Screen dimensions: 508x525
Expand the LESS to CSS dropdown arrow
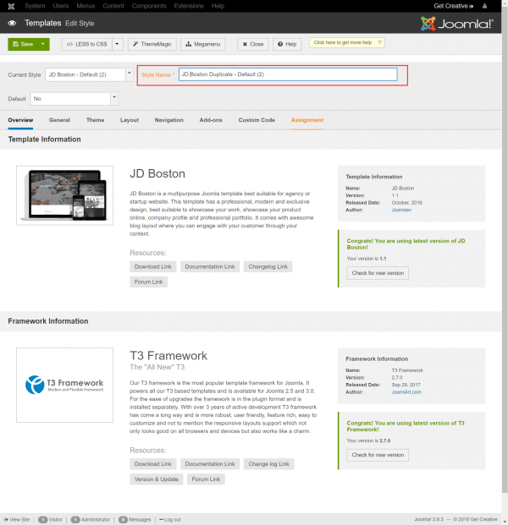(x=118, y=44)
